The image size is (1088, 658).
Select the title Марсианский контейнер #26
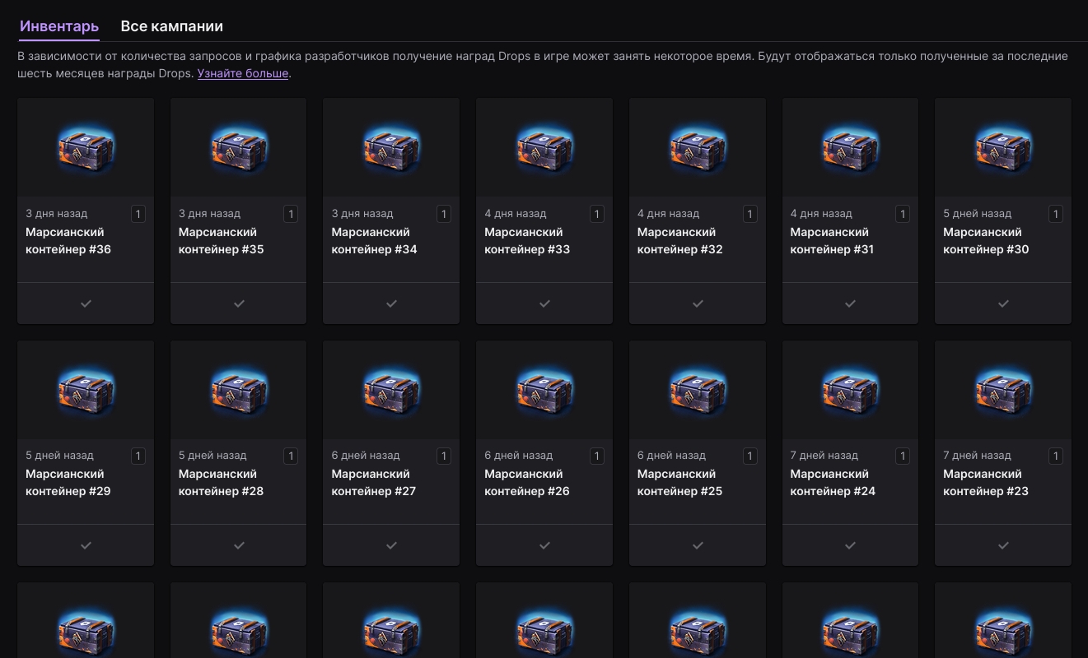[527, 483]
